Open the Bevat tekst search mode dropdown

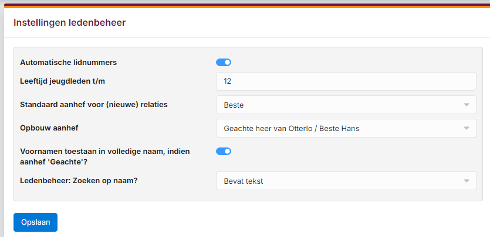coord(346,181)
